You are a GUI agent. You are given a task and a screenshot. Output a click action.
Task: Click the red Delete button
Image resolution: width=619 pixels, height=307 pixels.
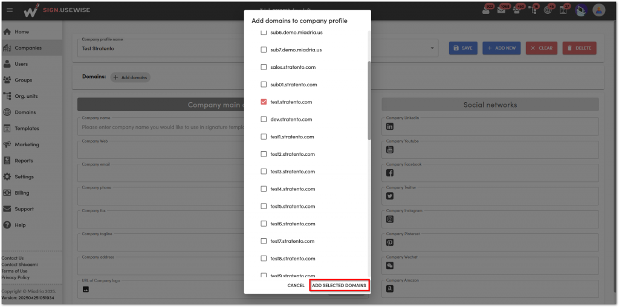coord(579,48)
